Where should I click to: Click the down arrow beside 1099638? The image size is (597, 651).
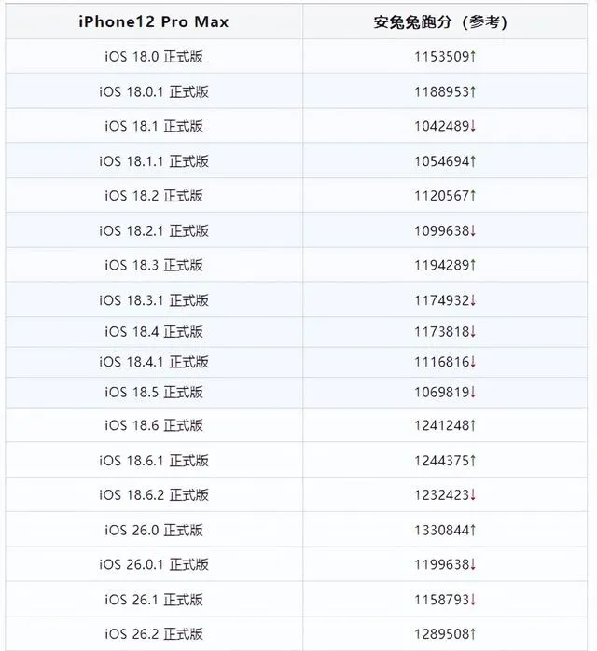[473, 230]
